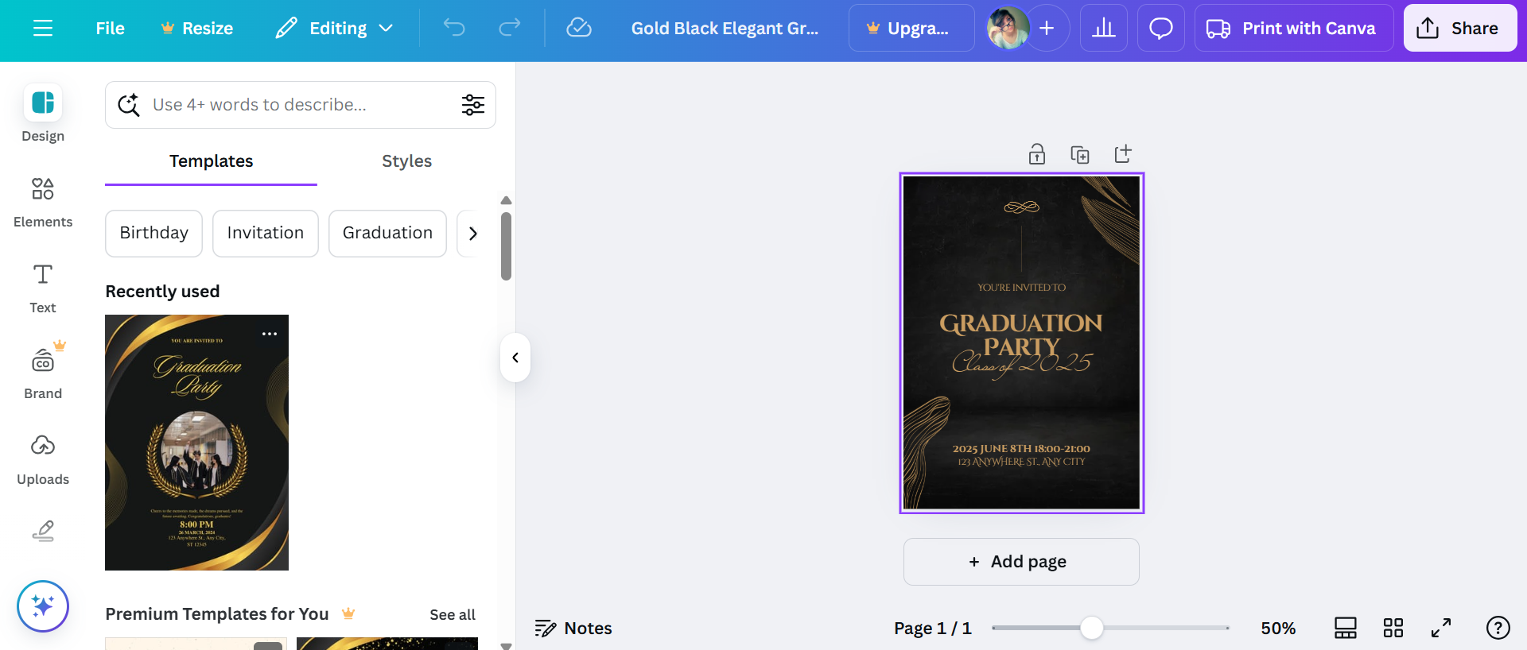
Task: Open the grid view icon
Action: point(1393,628)
